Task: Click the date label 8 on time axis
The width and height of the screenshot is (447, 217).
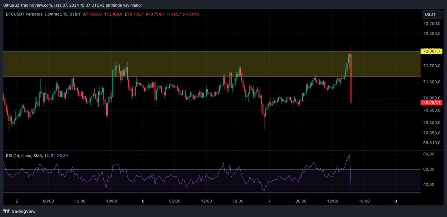Action: (x=396, y=201)
